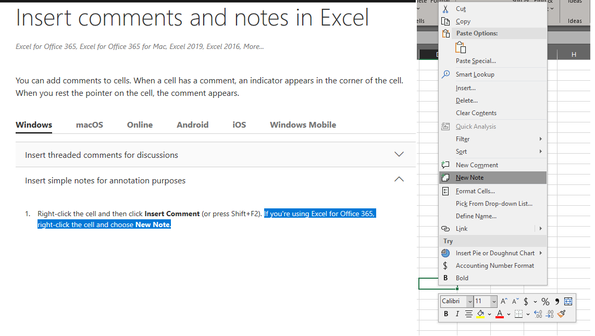The width and height of the screenshot is (595, 336).
Task: Switch to the macOS tab
Action: point(90,125)
